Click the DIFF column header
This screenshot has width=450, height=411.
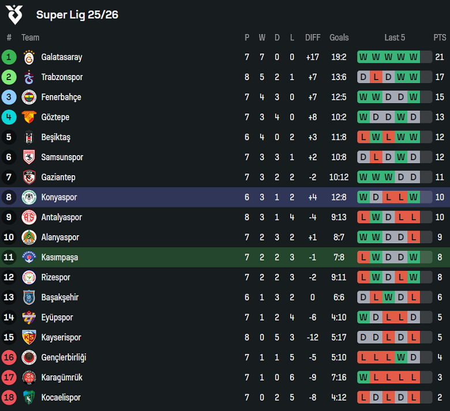[x=313, y=37]
